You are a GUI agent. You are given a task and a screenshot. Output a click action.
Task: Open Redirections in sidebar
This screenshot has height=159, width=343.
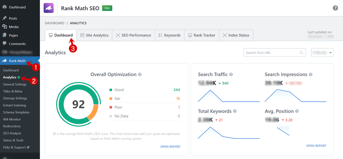click(x=12, y=126)
